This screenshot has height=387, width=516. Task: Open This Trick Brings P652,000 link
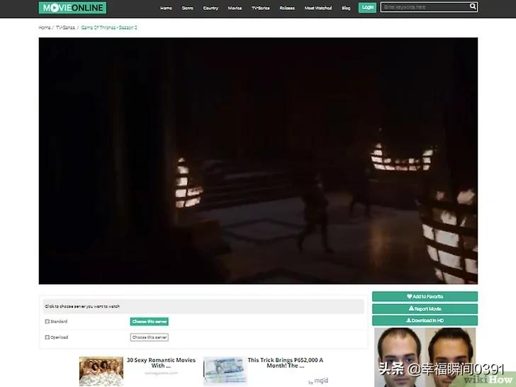click(286, 363)
